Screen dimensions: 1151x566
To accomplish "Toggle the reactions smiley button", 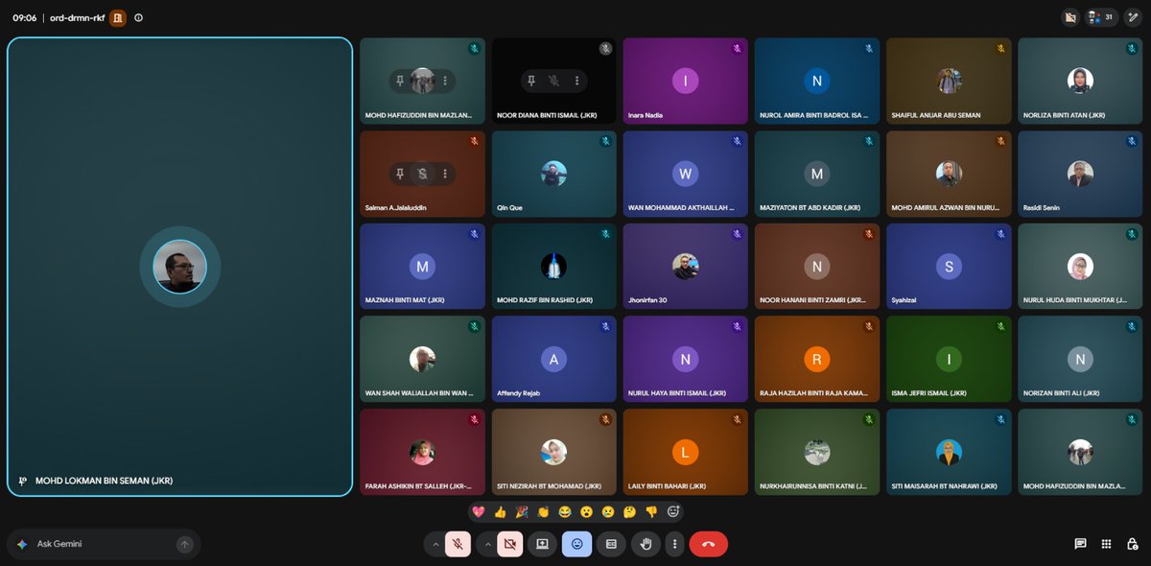I will 576,544.
